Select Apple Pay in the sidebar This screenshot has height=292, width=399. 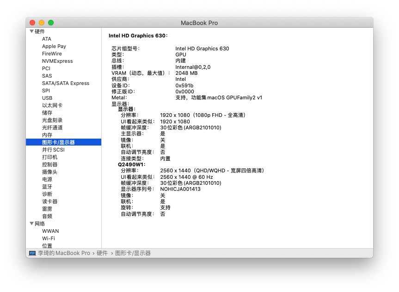pos(54,46)
